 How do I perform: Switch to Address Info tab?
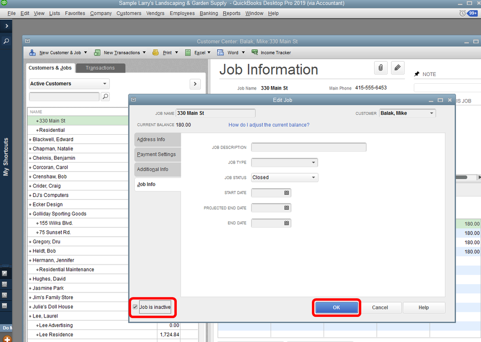(x=157, y=139)
